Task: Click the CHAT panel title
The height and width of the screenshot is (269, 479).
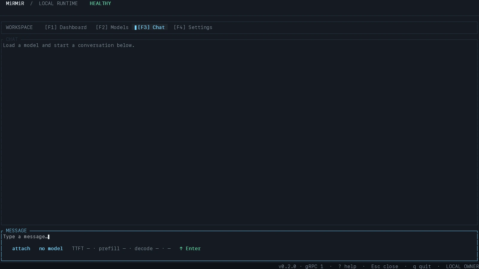Action: coord(12,39)
